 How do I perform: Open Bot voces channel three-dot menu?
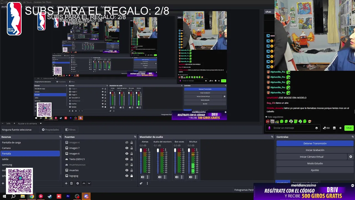(x=182, y=177)
